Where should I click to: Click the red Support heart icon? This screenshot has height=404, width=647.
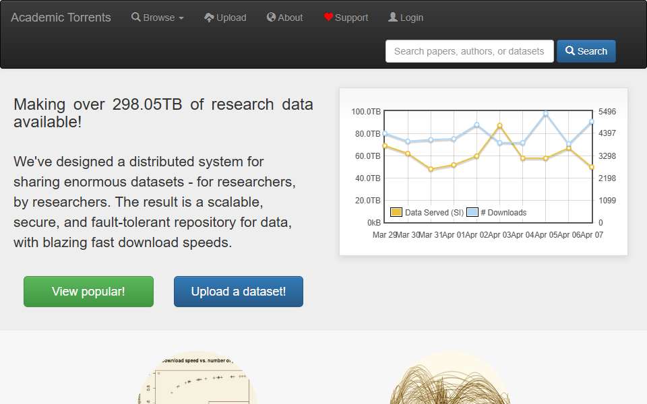point(328,17)
